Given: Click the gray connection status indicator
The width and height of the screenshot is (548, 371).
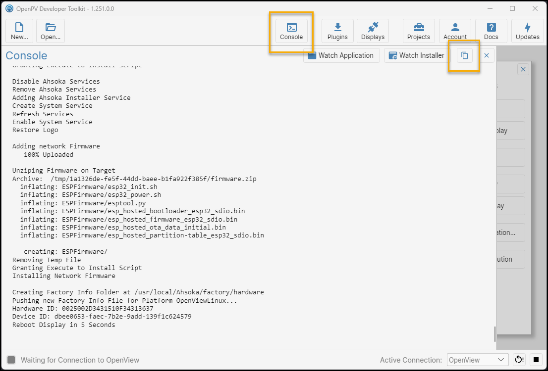Looking at the screenshot, I should (x=11, y=360).
